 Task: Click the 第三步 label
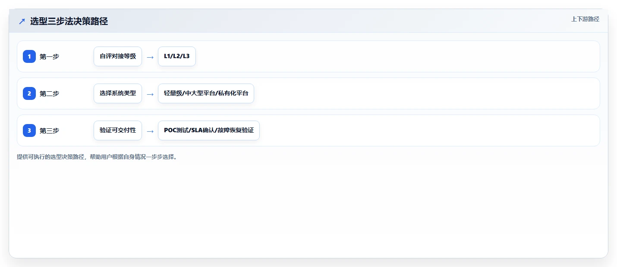[49, 130]
